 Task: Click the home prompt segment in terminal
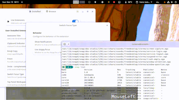pyautogui.click(x=69, y=67)
